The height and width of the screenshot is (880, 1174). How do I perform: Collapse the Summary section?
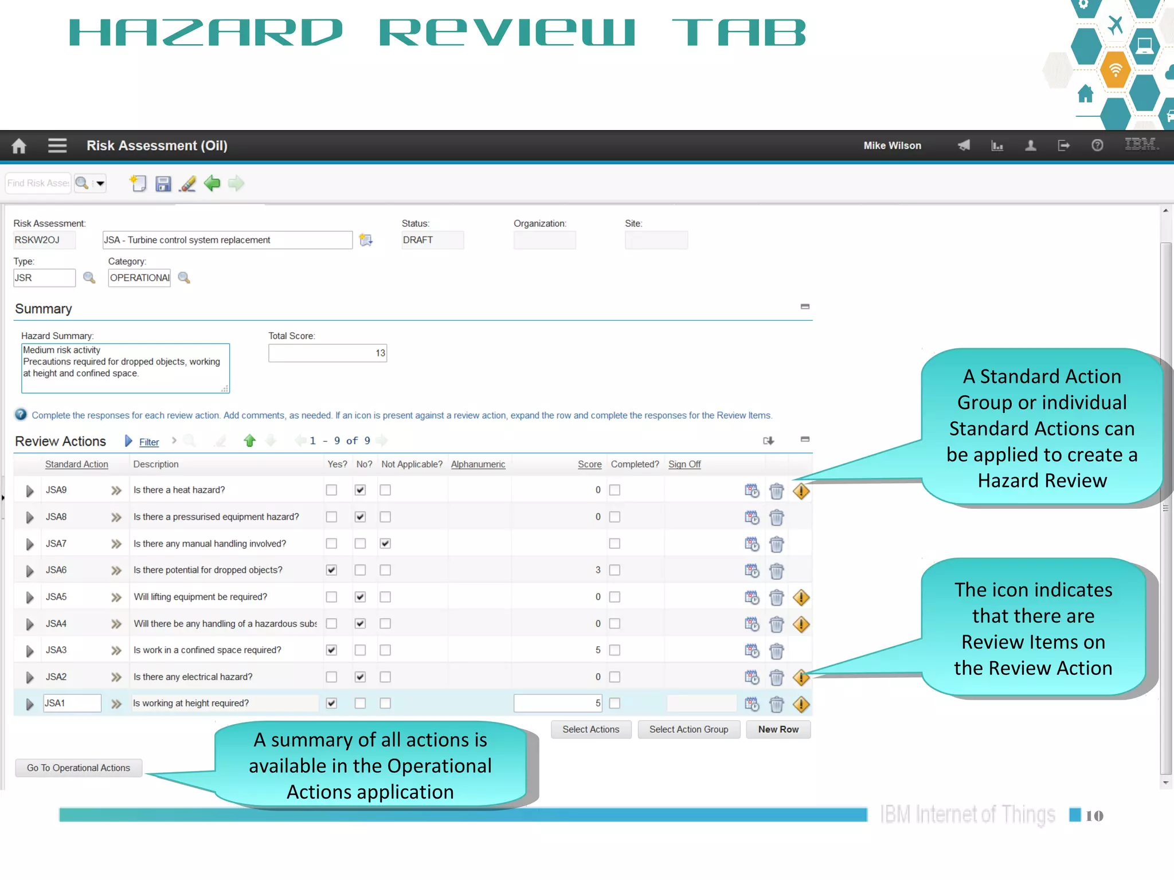(x=805, y=307)
